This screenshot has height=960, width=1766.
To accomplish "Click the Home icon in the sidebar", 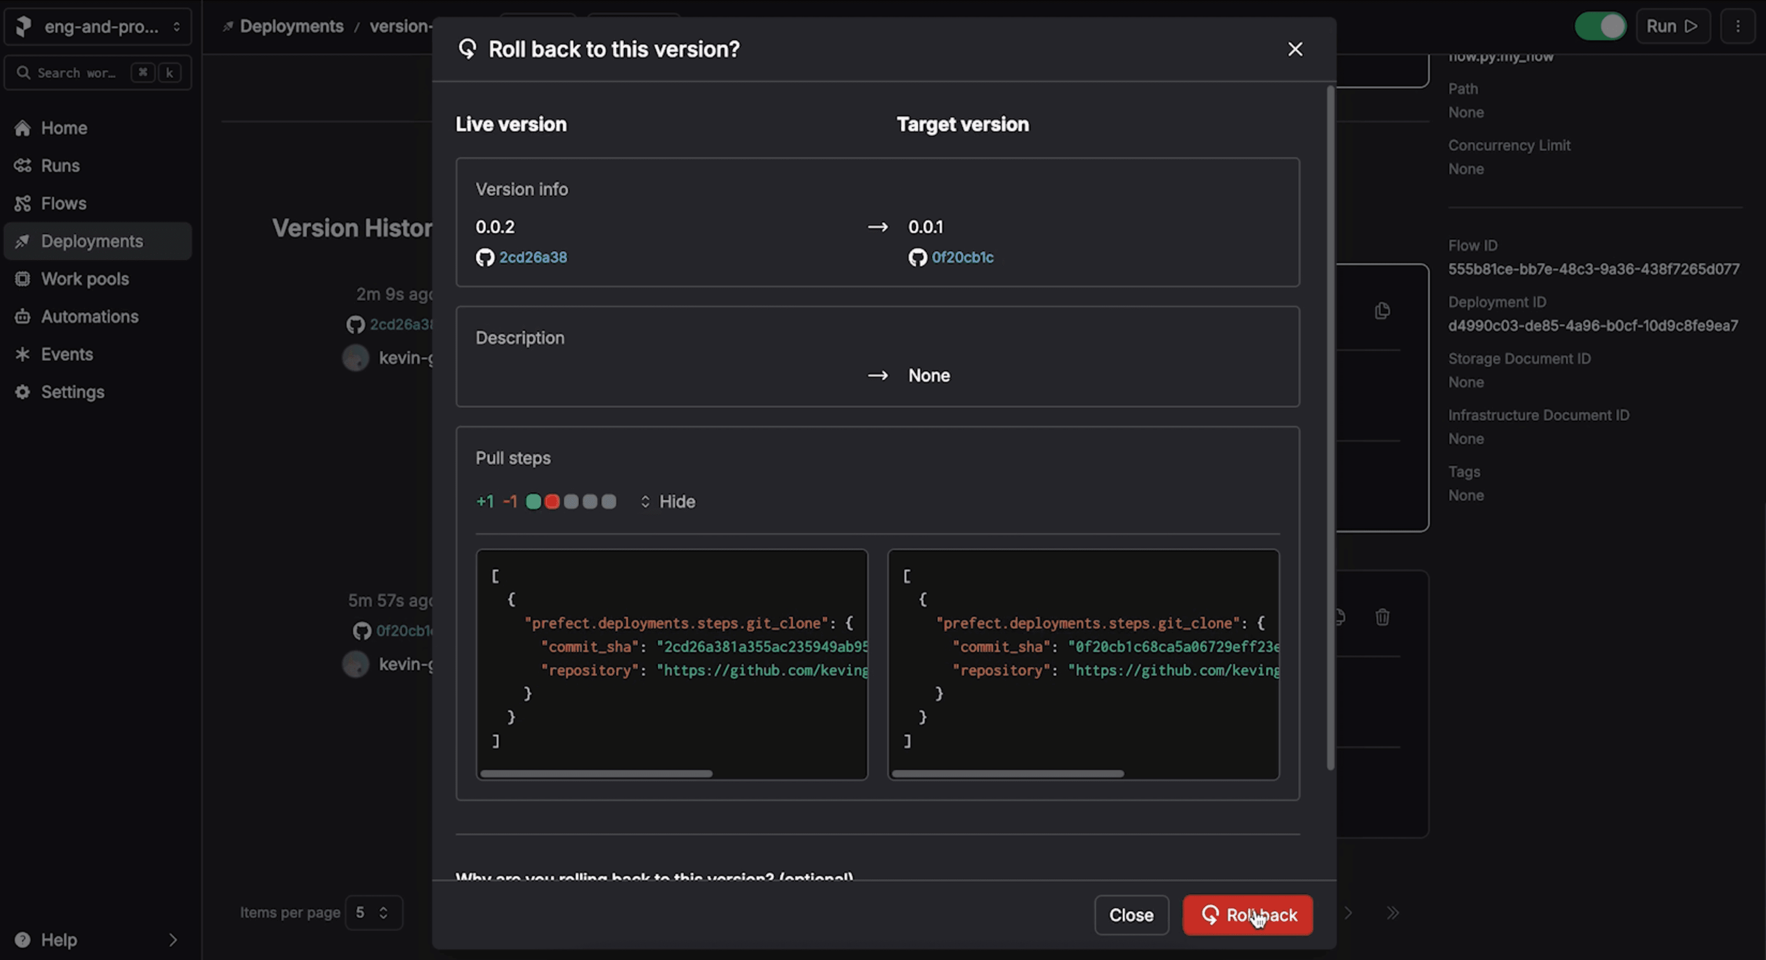I will pyautogui.click(x=23, y=128).
